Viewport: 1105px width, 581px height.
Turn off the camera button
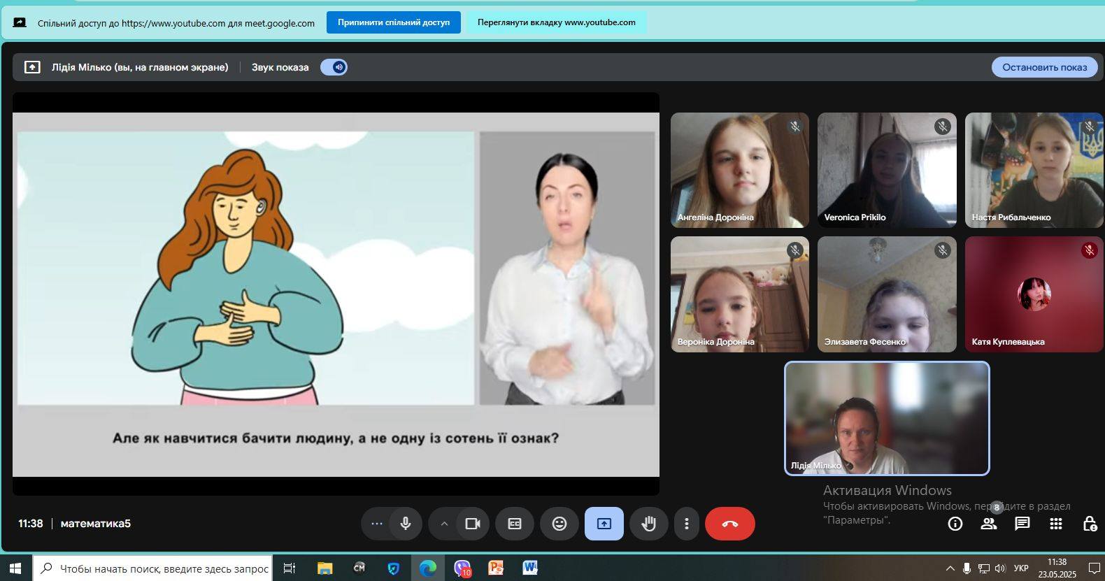473,524
